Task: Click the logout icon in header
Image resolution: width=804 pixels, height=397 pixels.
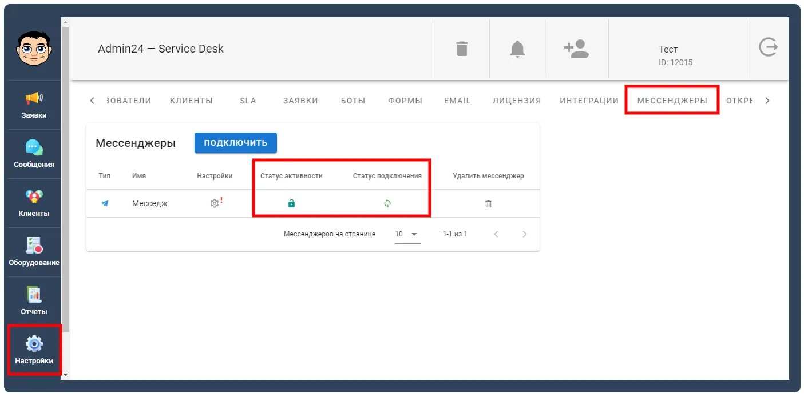Action: [768, 47]
